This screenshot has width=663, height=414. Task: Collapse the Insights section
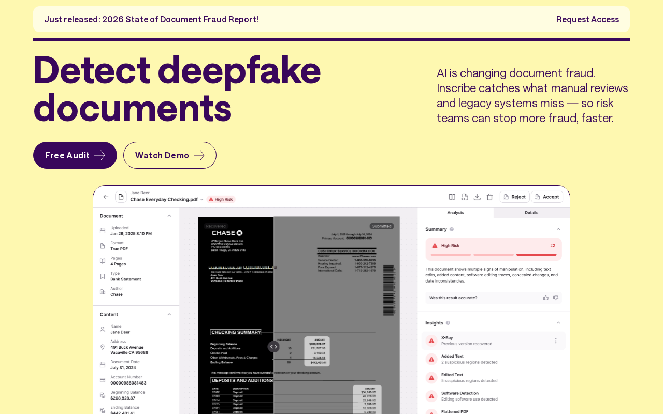coord(558,323)
